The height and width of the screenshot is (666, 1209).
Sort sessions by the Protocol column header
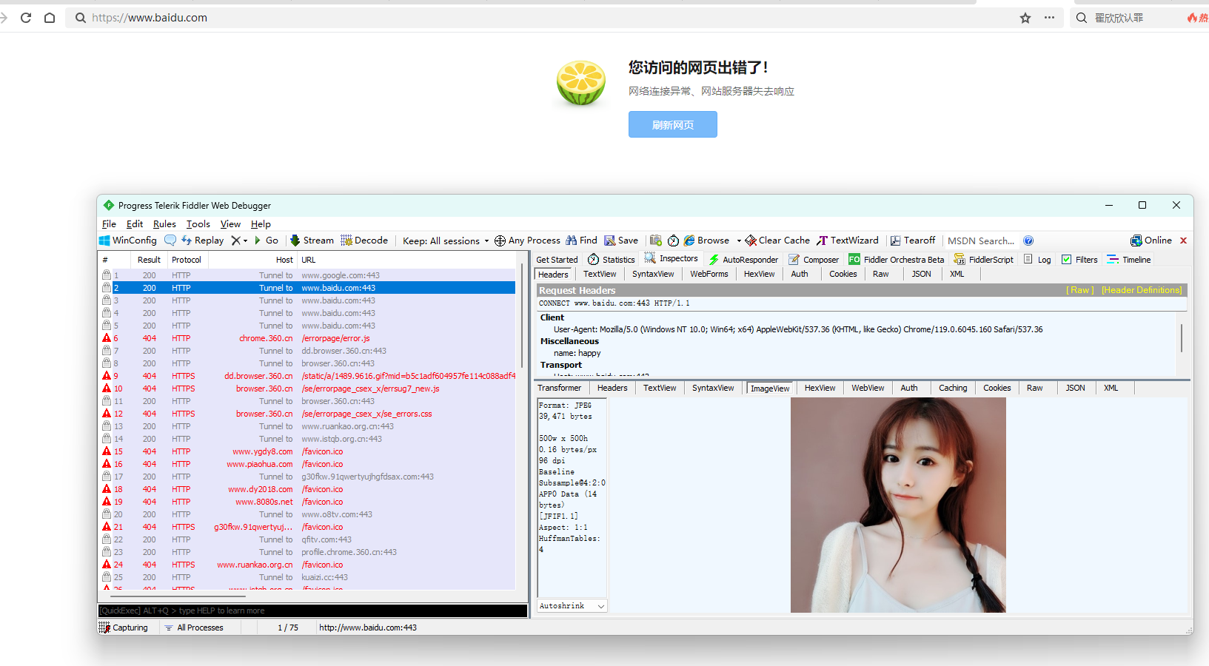(187, 260)
